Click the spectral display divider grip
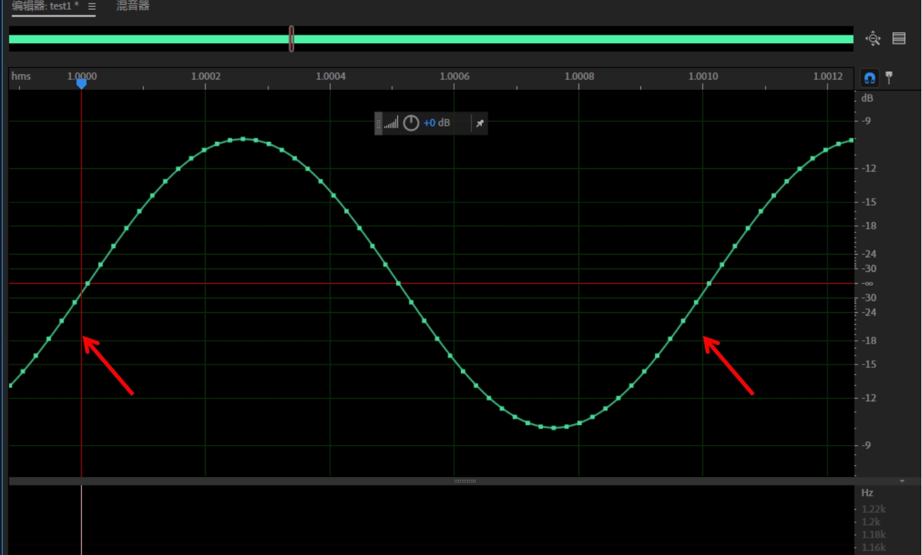Image resolution: width=922 pixels, height=555 pixels. [x=464, y=481]
